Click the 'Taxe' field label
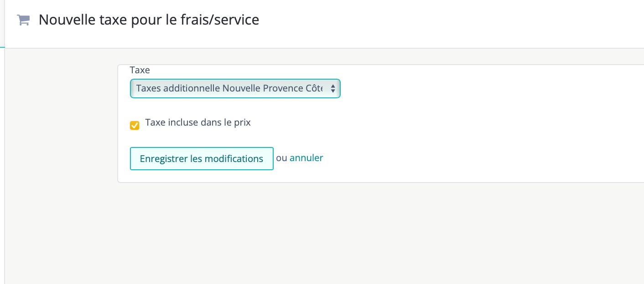Screen dimensions: 644x284 [x=140, y=70]
